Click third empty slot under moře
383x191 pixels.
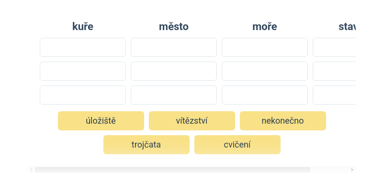pyautogui.click(x=264, y=95)
